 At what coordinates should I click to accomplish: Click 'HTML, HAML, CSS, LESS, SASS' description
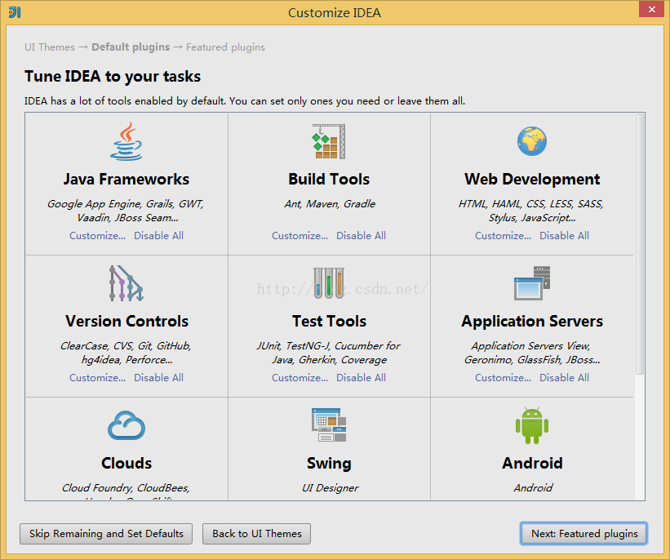[530, 204]
